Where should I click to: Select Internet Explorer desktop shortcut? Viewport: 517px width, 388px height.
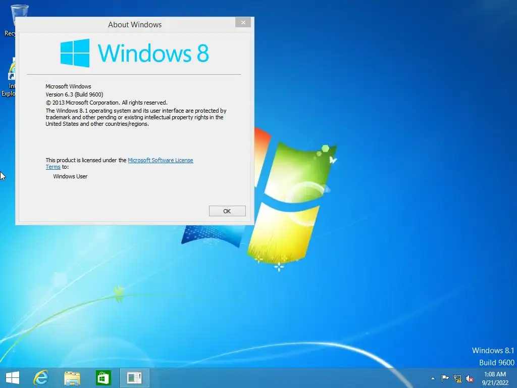(x=9, y=78)
